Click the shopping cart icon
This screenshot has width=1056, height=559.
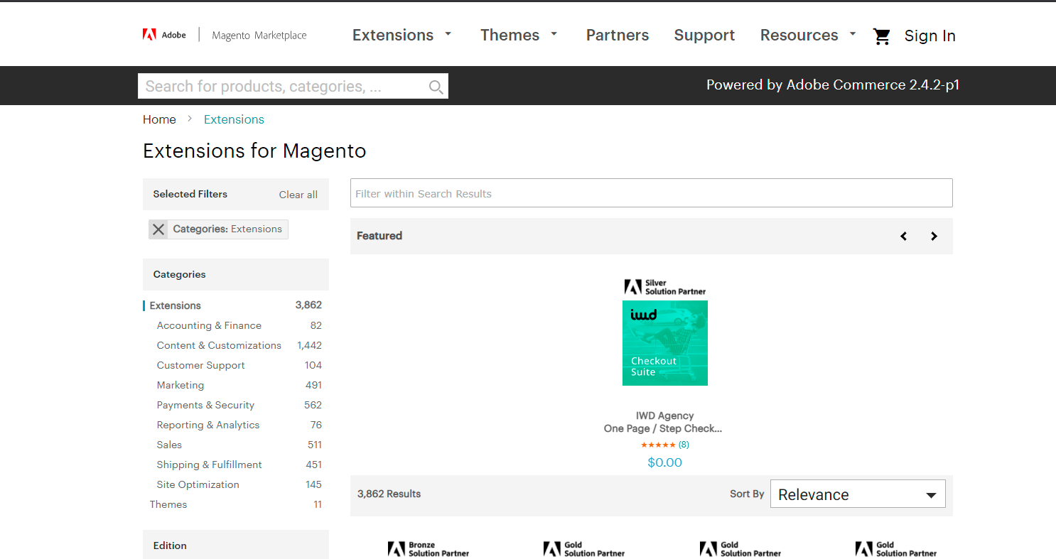pos(882,36)
